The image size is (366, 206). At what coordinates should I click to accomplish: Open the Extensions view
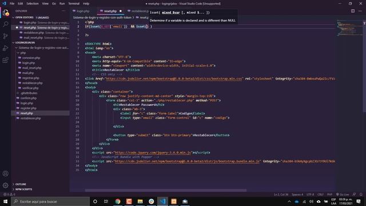[6, 60]
